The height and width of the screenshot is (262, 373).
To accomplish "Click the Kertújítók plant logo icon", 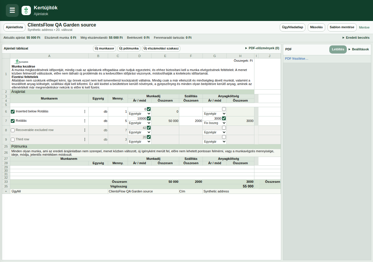I will click(26, 10).
